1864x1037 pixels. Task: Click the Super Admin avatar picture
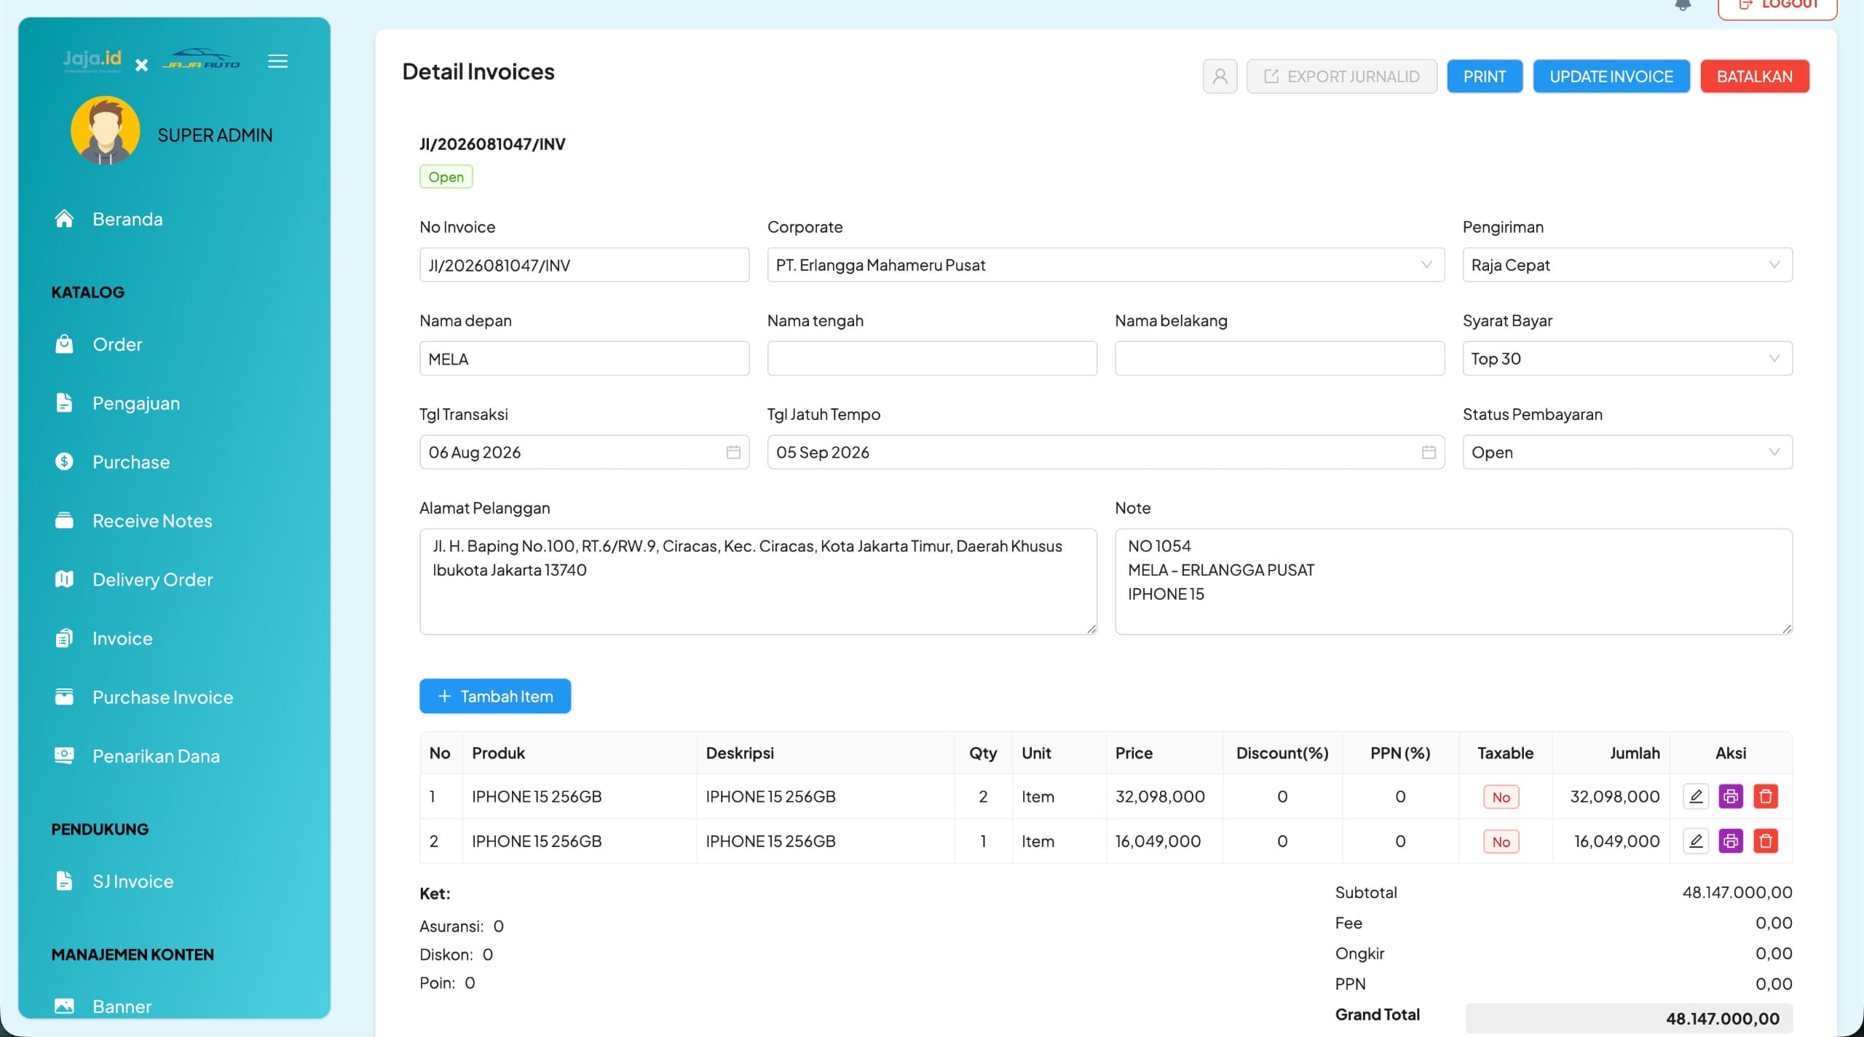point(106,131)
